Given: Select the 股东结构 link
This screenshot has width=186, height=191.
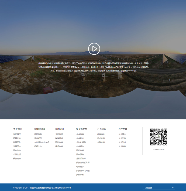Looking at the screenshot, I should pyautogui.click(x=17, y=150).
